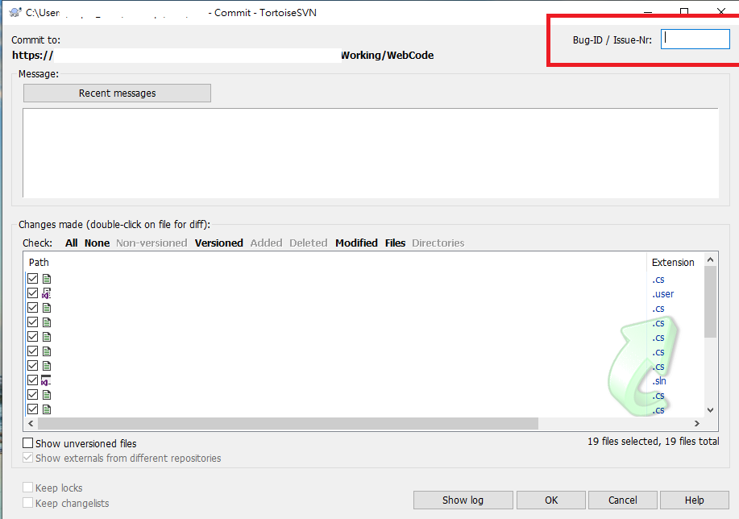Click the horizontal scrollbar left arrow
Viewport: 739px width, 519px height.
pyautogui.click(x=31, y=423)
